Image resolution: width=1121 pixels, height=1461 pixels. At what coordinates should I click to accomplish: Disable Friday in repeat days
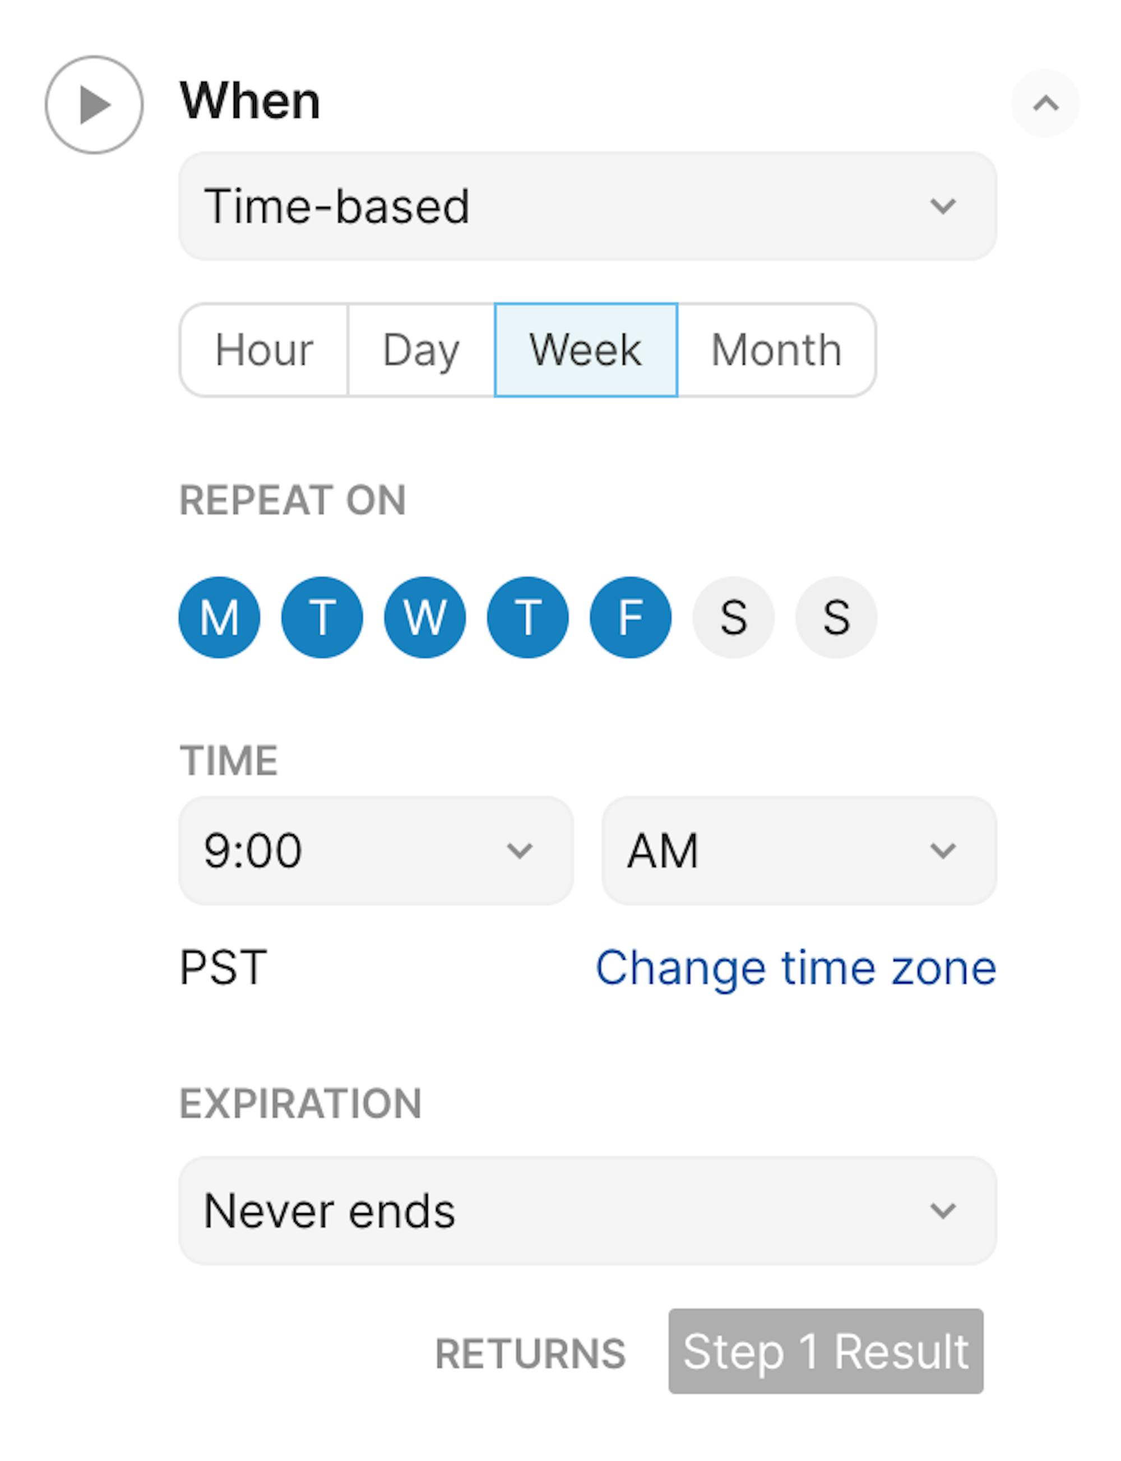pyautogui.click(x=631, y=617)
